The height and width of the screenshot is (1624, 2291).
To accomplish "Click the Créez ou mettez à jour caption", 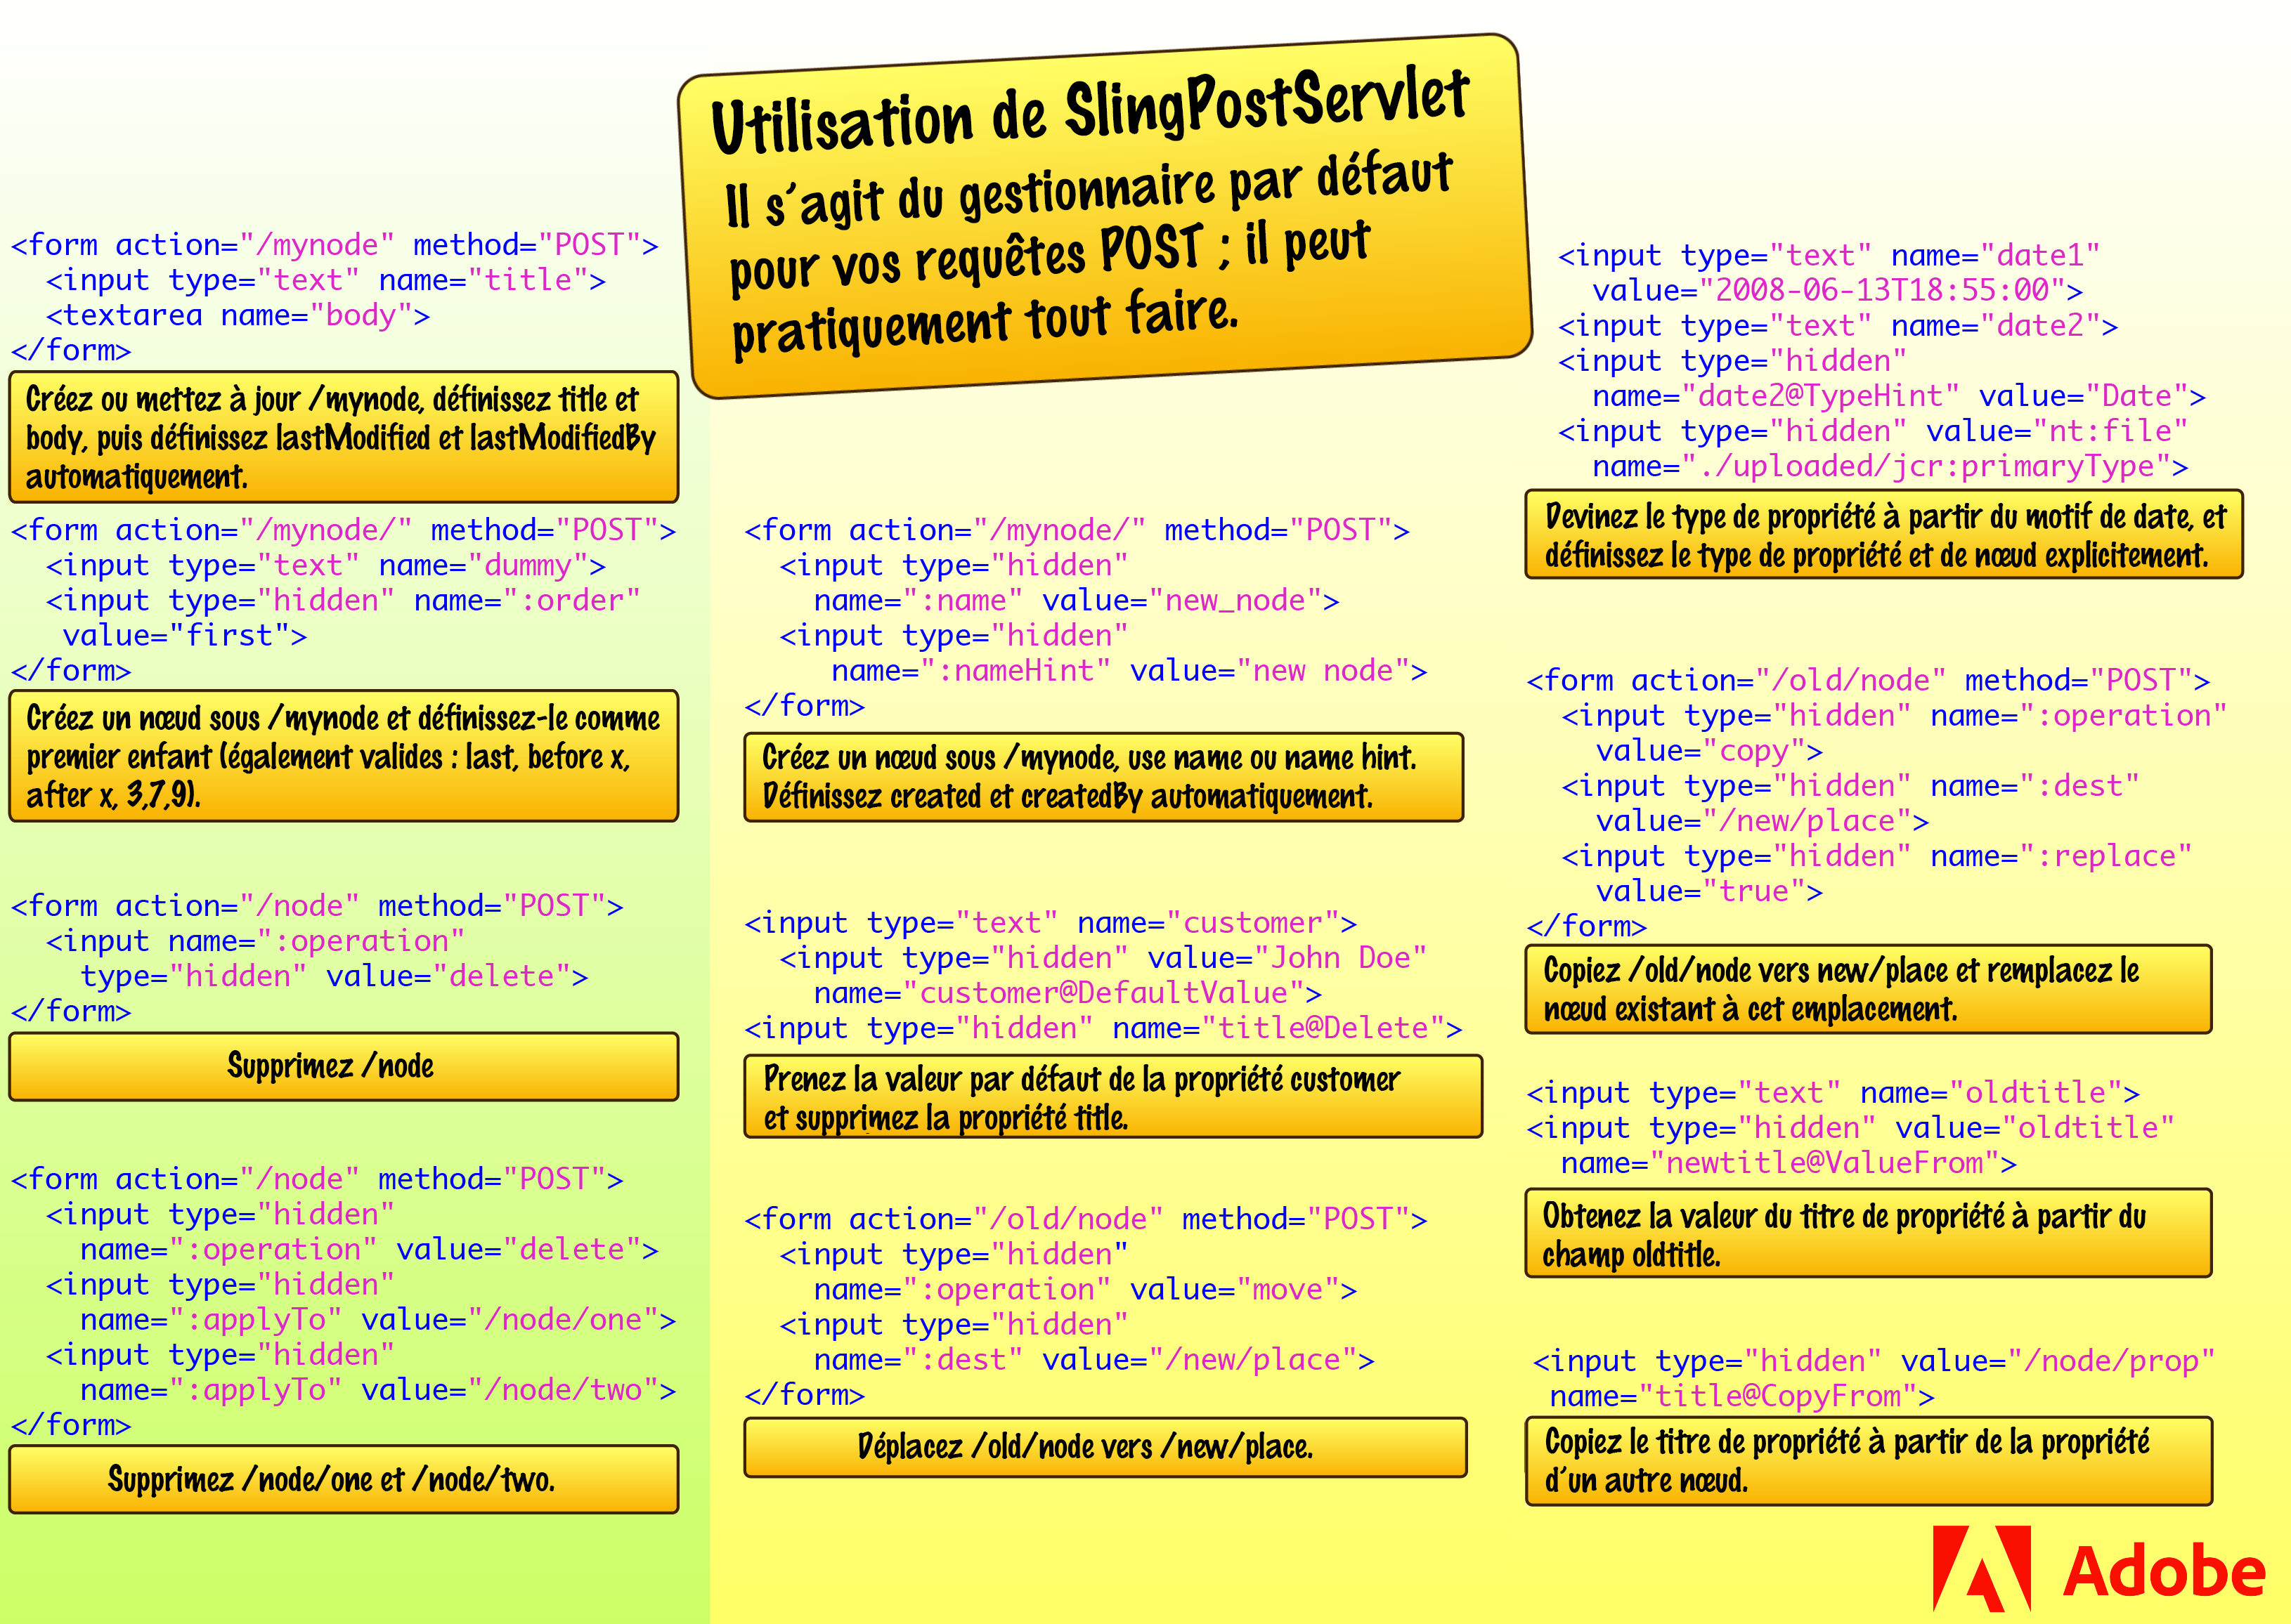I will (x=343, y=437).
